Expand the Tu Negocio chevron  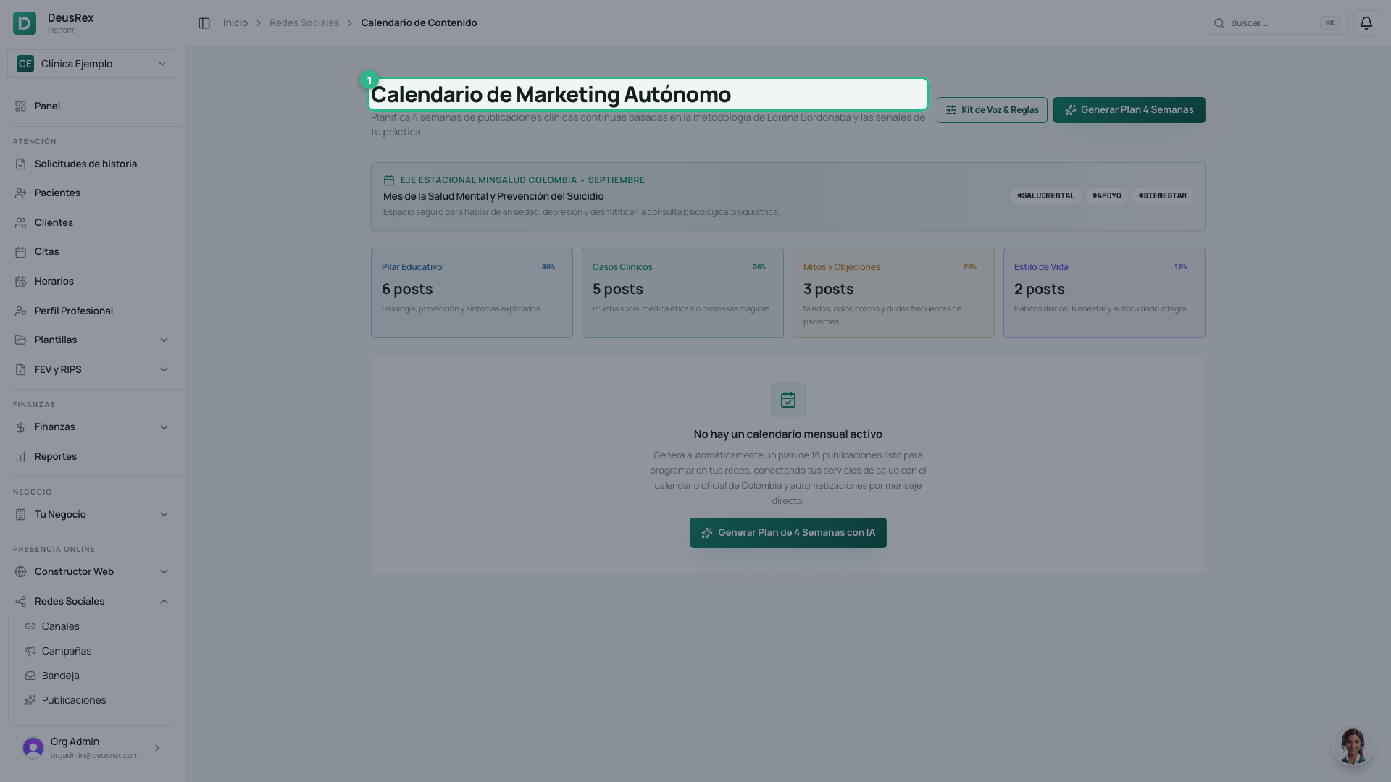pyautogui.click(x=164, y=515)
